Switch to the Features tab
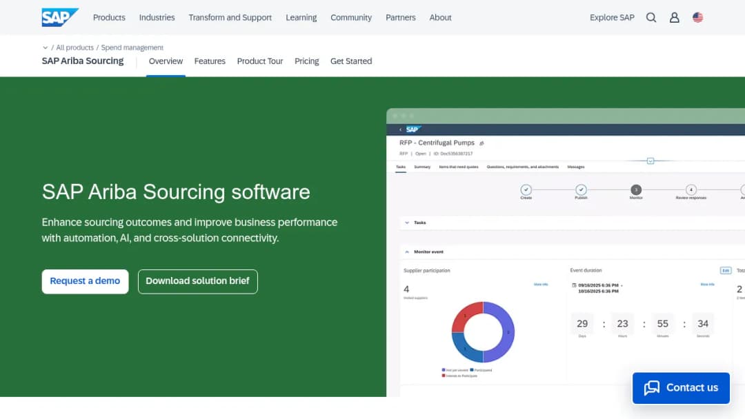This screenshot has width=745, height=419. point(210,61)
